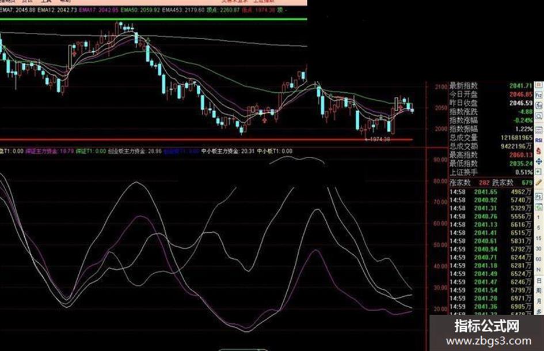The height and width of the screenshot is (351, 544).
Task: Click 中小板主力资金: 20.31 indicator label
Action: (228, 151)
